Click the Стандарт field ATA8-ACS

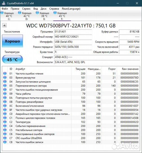click(97, 57)
